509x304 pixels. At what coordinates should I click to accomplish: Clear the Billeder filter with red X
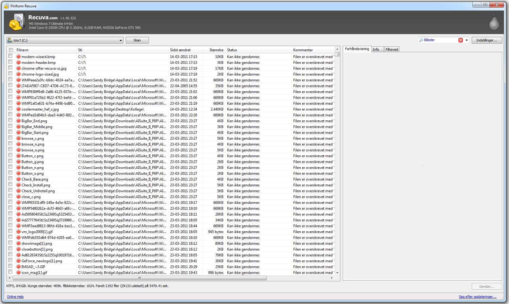(460, 40)
